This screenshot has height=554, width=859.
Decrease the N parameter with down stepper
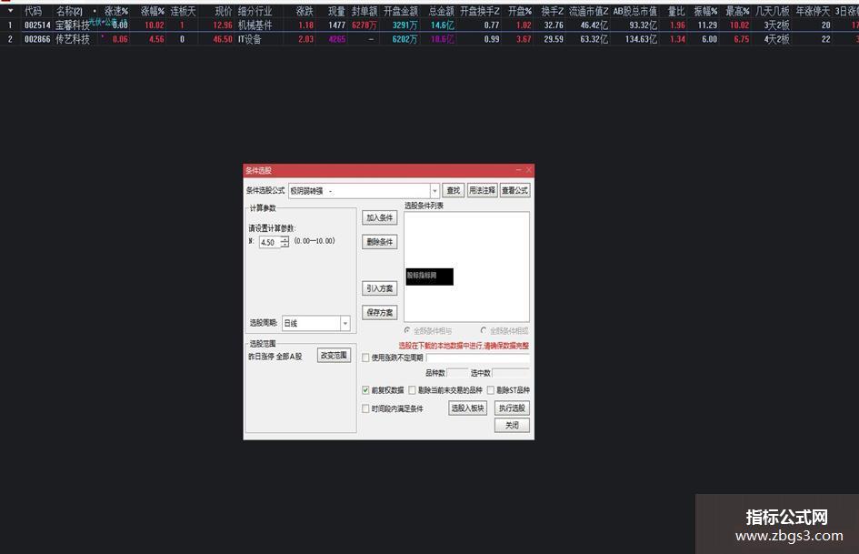(x=285, y=245)
